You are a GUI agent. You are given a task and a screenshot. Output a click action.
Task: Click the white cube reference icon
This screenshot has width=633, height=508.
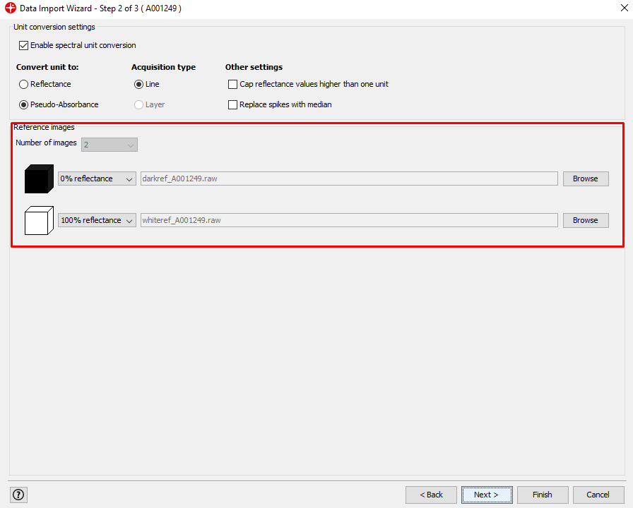coord(39,220)
